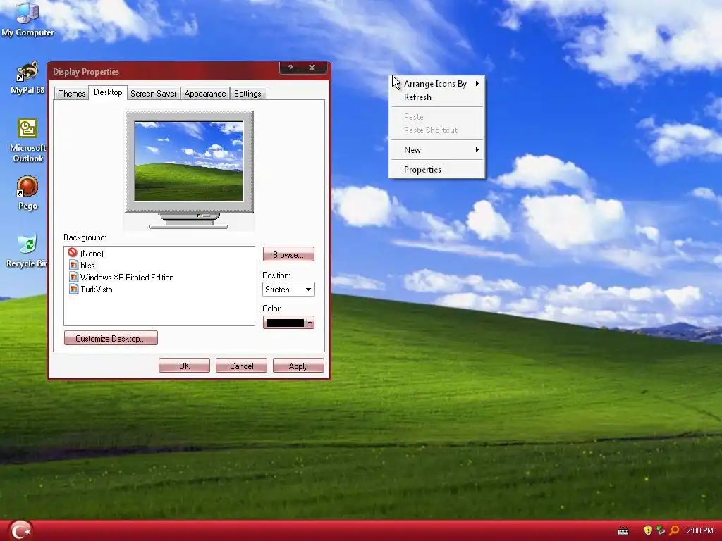Click the grayed-out Paste Shortcut entry
Viewport: 722px width, 541px height.
click(x=436, y=130)
